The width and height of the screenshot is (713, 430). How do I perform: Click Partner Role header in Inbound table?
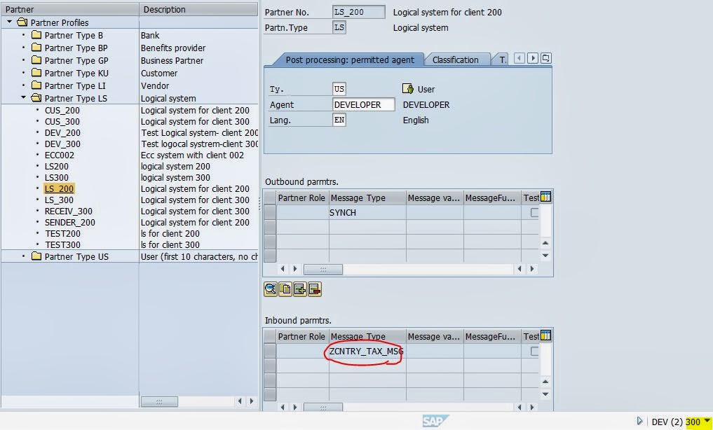click(x=302, y=336)
